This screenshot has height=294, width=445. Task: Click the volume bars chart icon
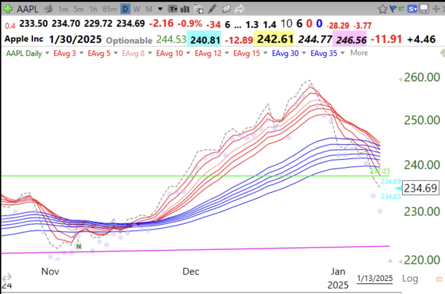185,9
